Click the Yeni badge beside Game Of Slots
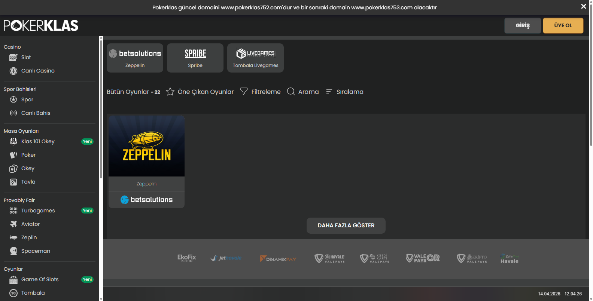This screenshot has height=301, width=593. (87, 279)
